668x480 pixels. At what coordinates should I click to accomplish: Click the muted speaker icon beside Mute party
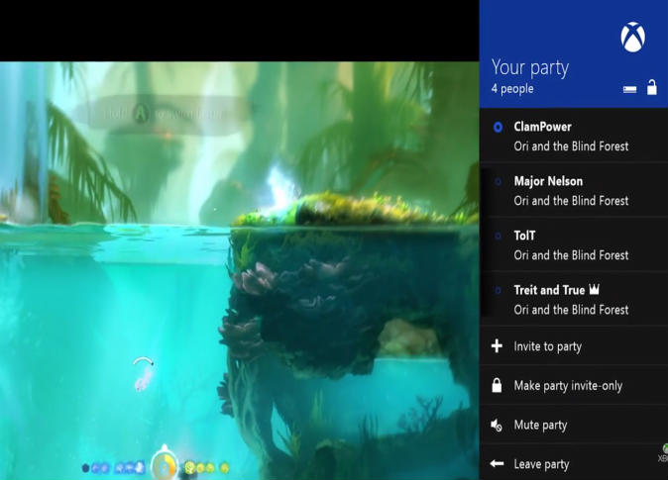497,425
